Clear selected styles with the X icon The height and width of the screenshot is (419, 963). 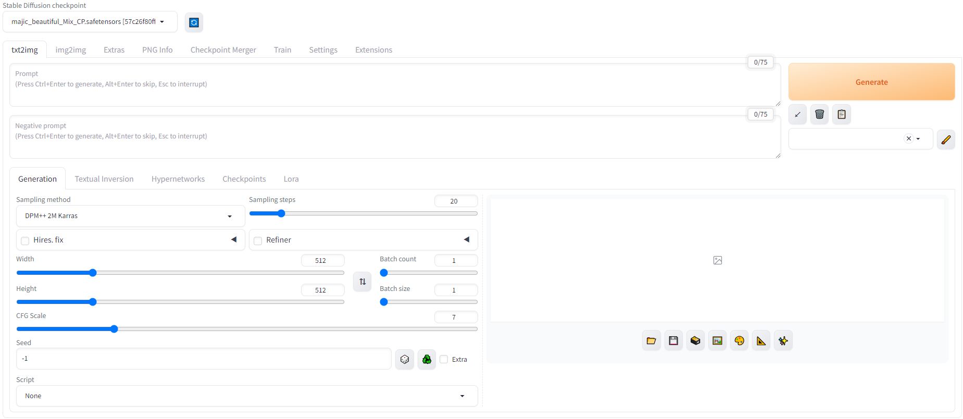[x=909, y=138]
